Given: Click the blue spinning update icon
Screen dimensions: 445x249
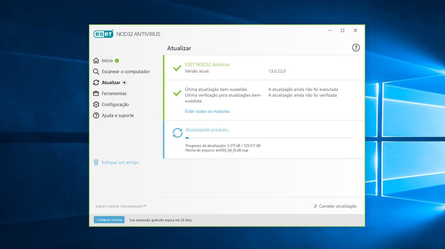Looking at the screenshot, I should coord(177,133).
